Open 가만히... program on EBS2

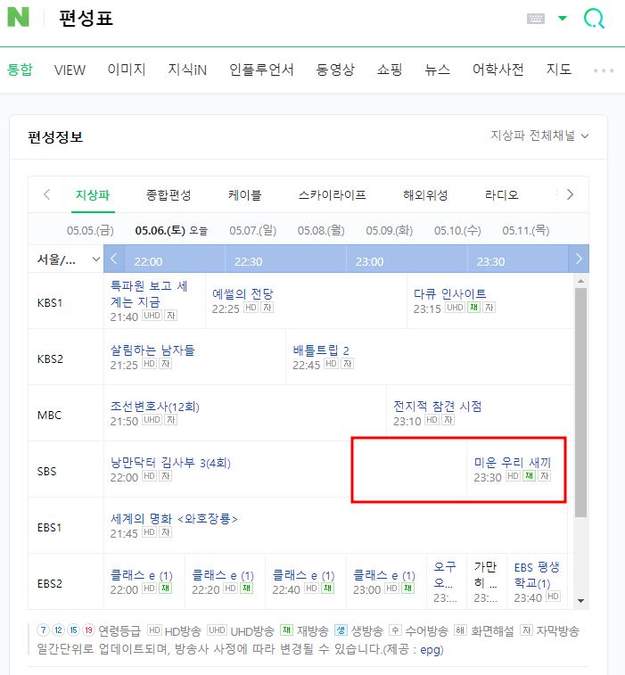coord(486,575)
